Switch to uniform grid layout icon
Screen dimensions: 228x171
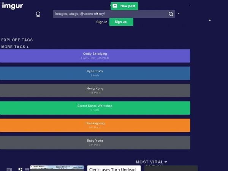click(x=27, y=169)
